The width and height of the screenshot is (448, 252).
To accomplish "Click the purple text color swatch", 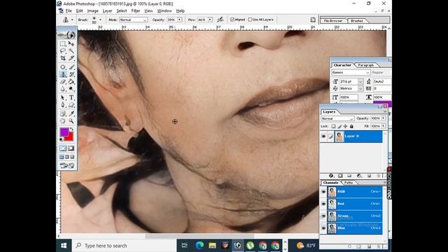I will (x=382, y=104).
